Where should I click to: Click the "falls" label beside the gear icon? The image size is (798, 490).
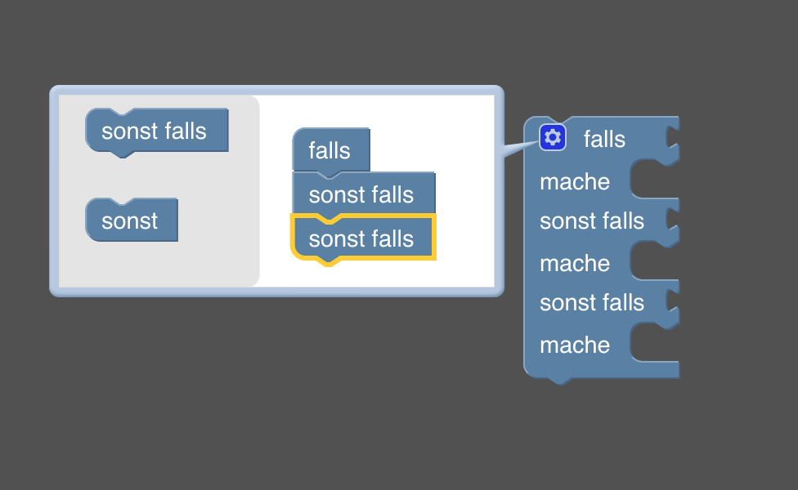pos(604,140)
